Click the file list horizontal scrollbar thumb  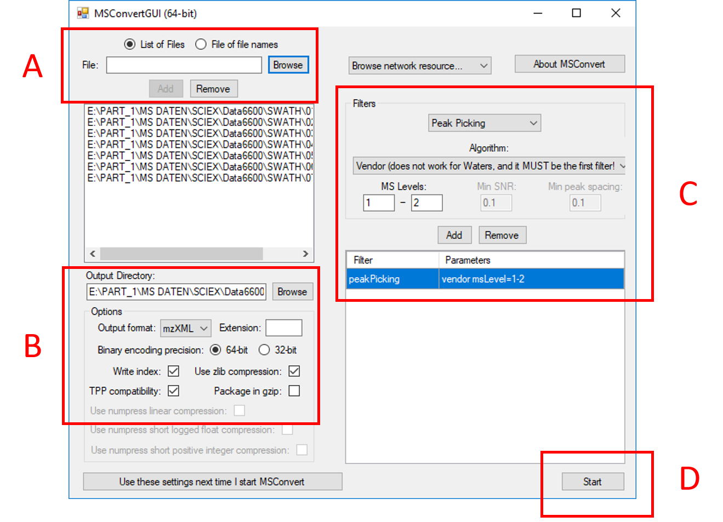[181, 254]
